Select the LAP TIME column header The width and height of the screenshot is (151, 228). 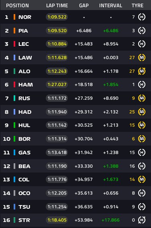tap(57, 6)
